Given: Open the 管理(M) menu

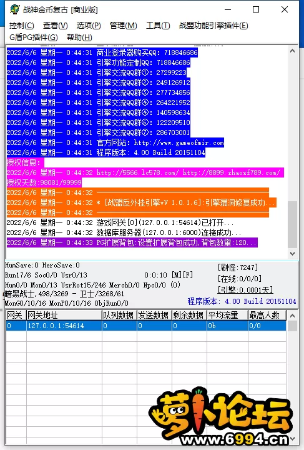Looking at the screenshot, I should click(x=123, y=26).
